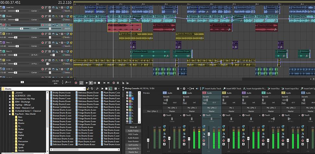Go to end of project
The width and height of the screenshot is (315, 154).
(108, 83)
